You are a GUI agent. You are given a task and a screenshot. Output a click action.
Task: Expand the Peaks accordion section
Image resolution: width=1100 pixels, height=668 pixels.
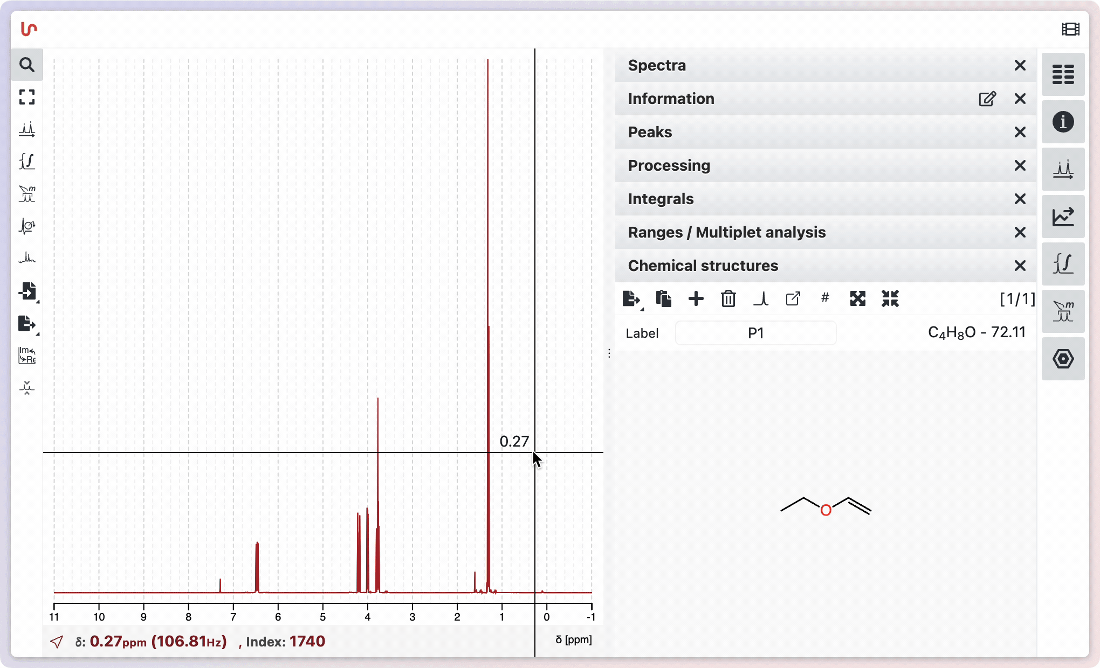[650, 132]
